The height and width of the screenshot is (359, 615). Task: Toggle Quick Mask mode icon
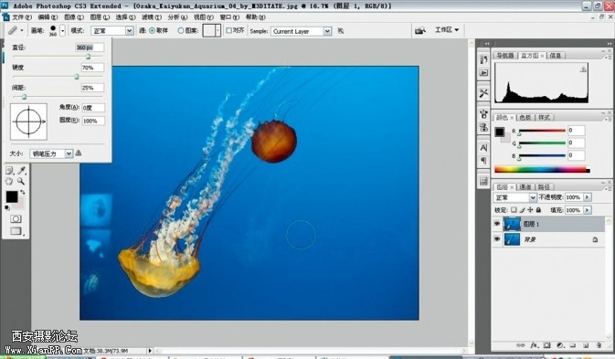[16, 218]
